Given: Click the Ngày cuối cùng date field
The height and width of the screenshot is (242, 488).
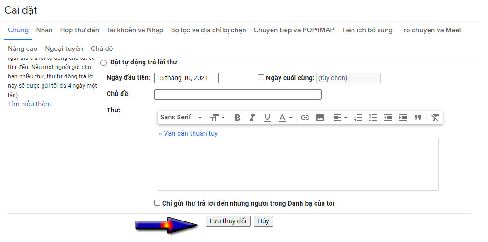Looking at the screenshot, I should (x=349, y=78).
